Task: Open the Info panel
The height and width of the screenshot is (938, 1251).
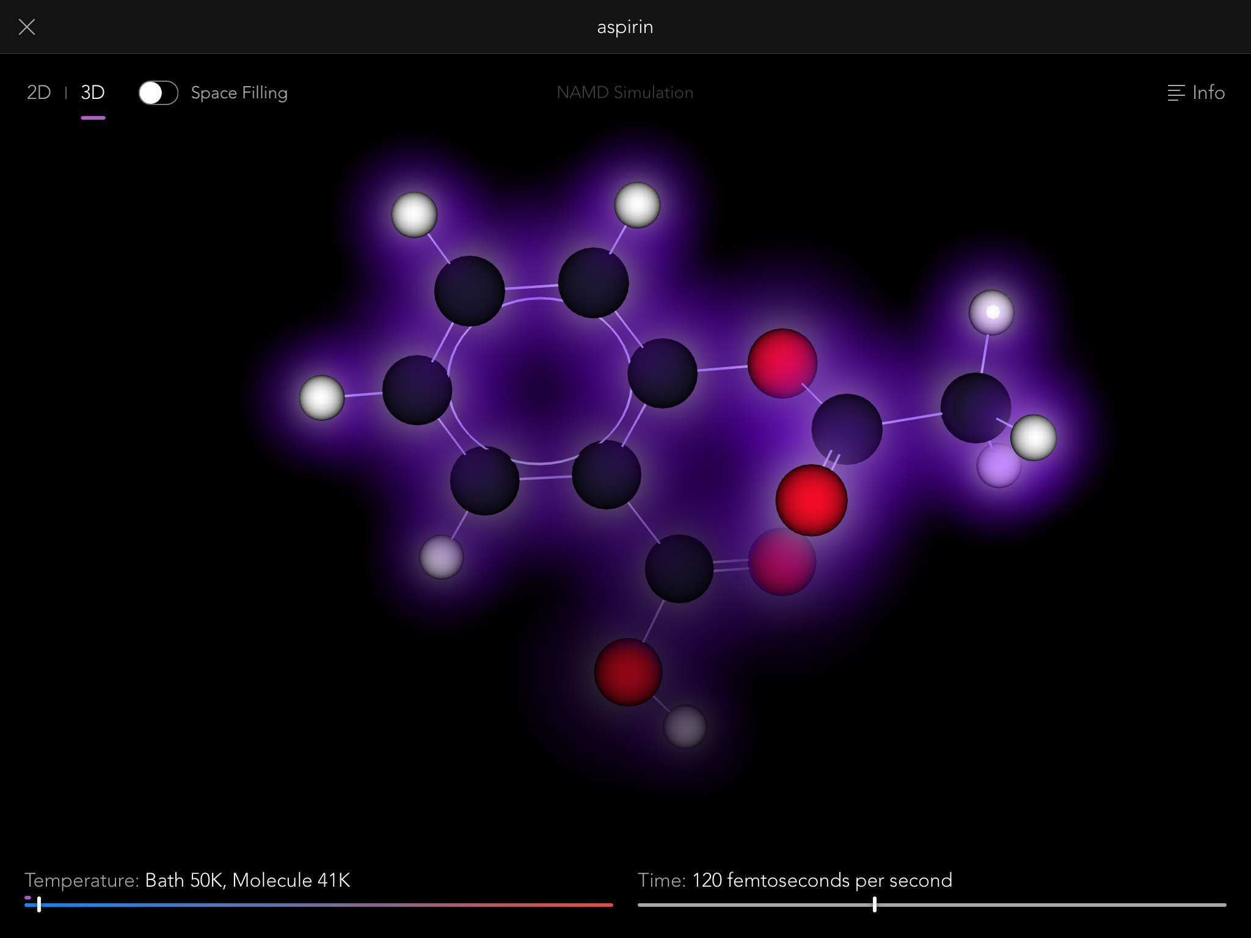Action: point(1195,92)
